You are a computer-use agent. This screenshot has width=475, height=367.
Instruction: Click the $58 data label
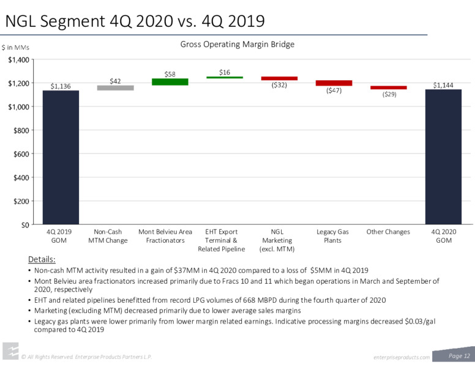(x=170, y=74)
